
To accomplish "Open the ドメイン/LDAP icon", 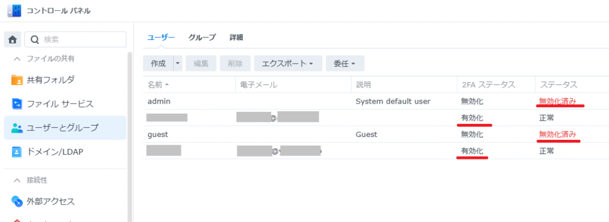I will pyautogui.click(x=17, y=152).
